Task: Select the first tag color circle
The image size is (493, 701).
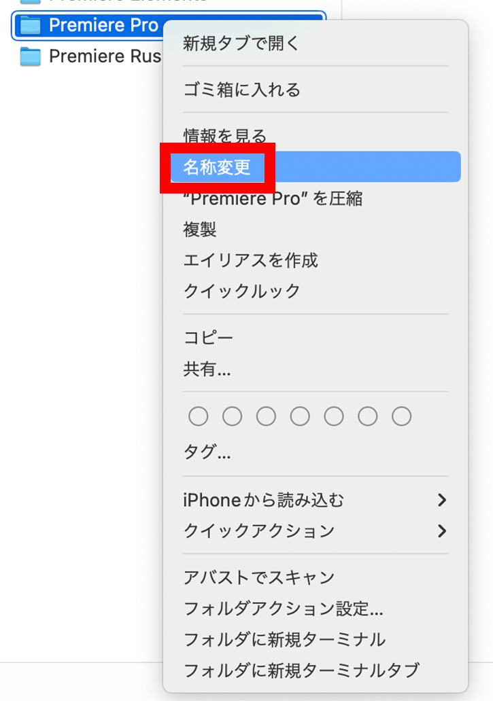Action: pos(198,416)
